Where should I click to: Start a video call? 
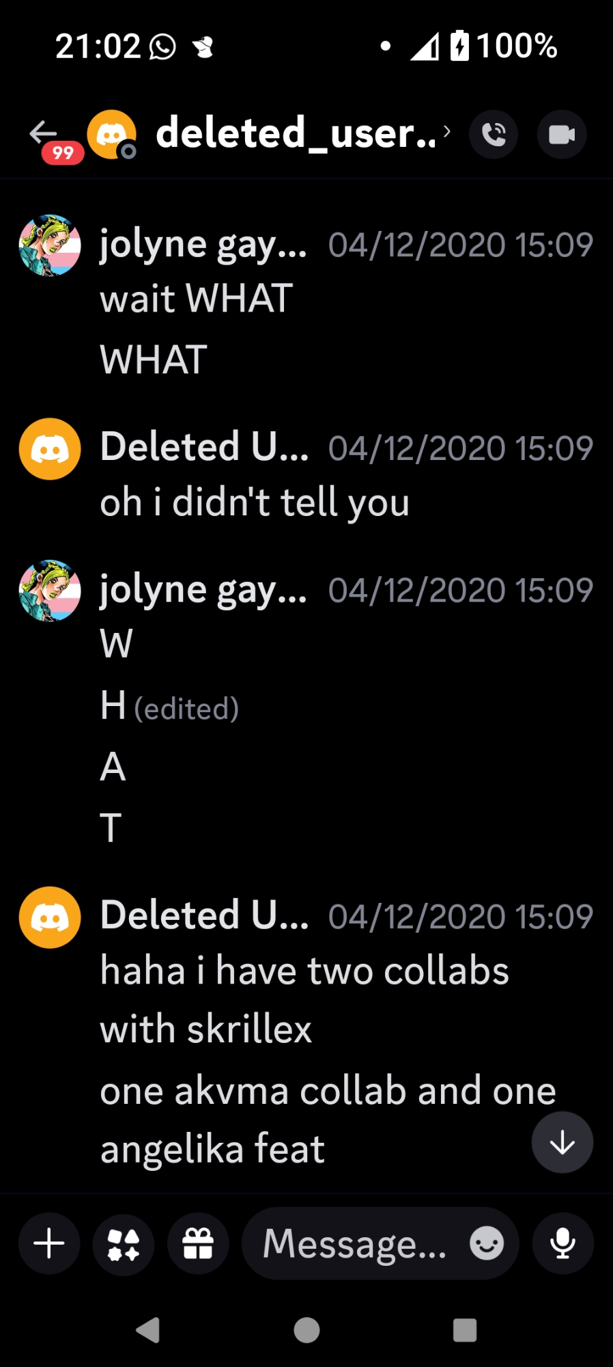[x=562, y=134]
